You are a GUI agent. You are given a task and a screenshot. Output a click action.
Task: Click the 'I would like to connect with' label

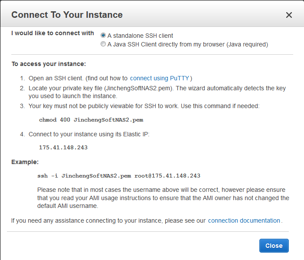click(52, 33)
